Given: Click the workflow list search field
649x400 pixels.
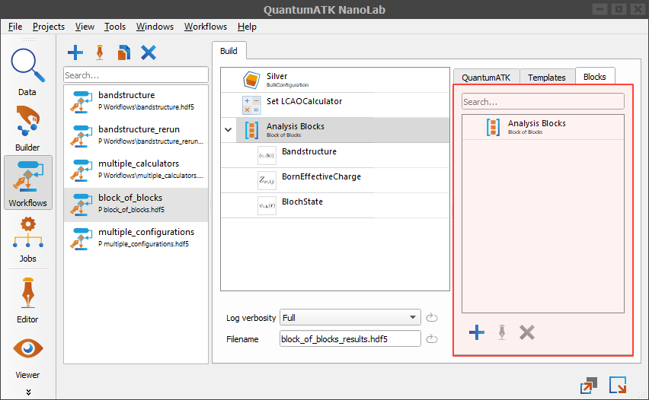Looking at the screenshot, I should tap(136, 75).
